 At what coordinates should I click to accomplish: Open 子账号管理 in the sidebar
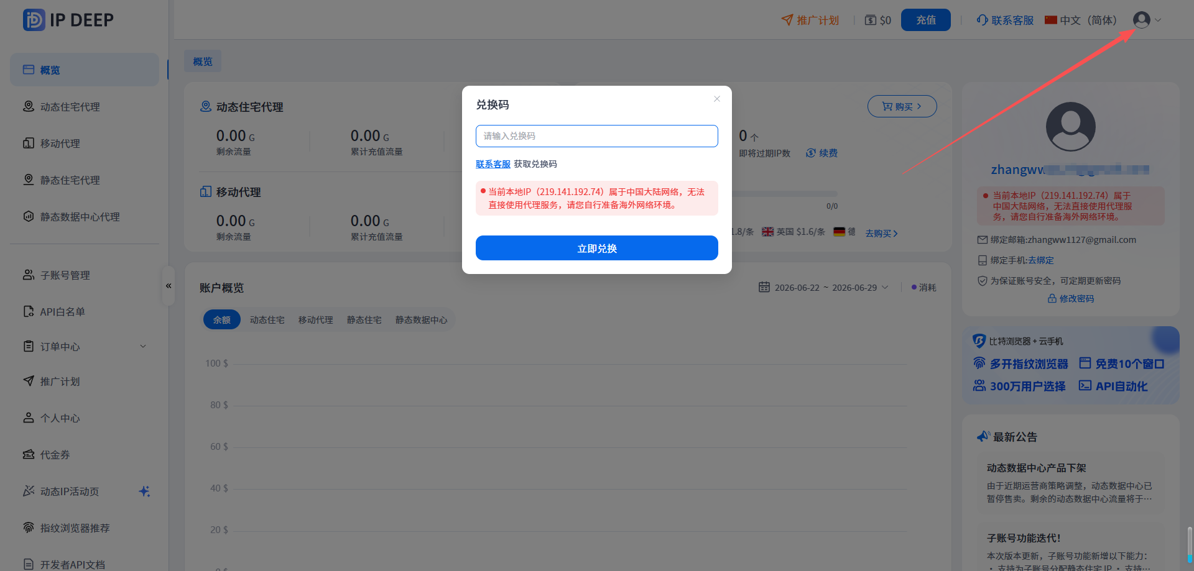tap(85, 275)
